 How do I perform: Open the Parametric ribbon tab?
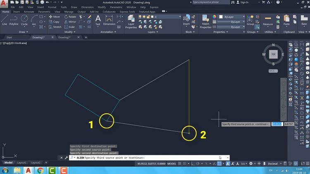point(44,12)
